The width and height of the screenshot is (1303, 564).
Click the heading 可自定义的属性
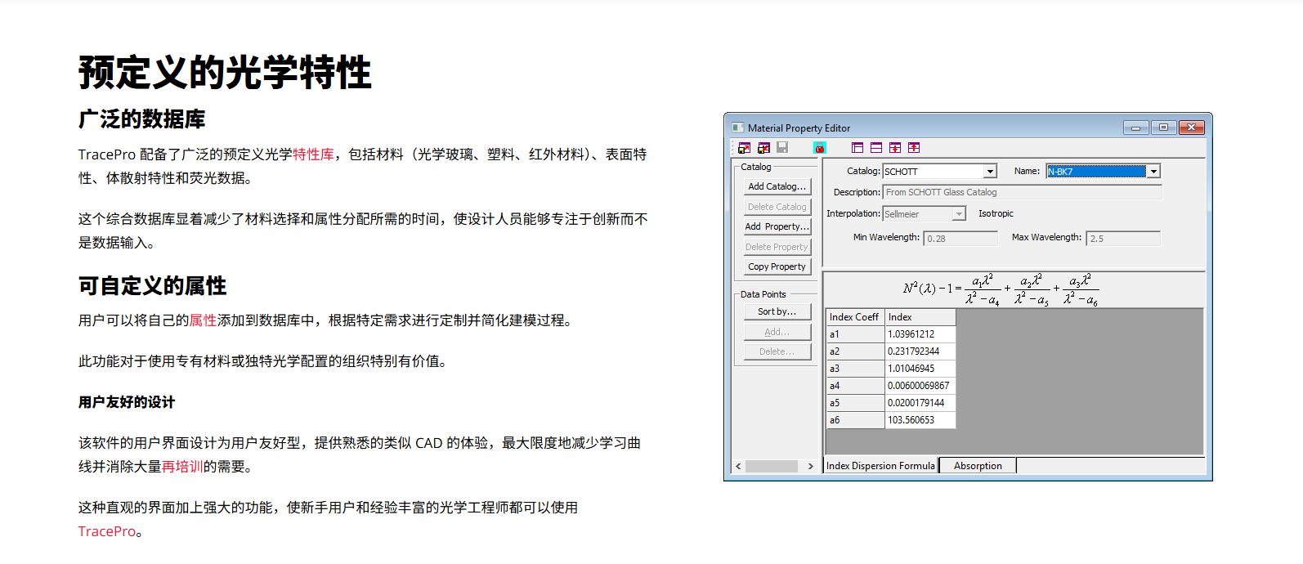click(x=153, y=286)
